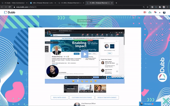Click the Reply With Video button
This screenshot has width=170, height=106.
coord(59,98)
